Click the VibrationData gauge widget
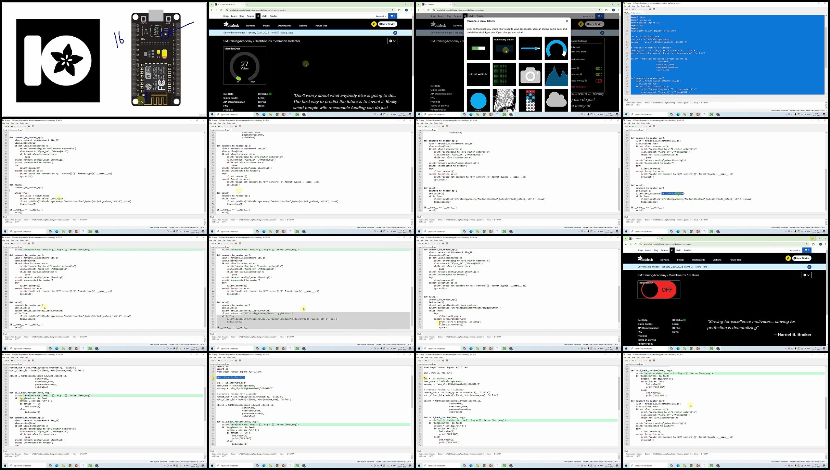Viewport: 830px width, 470px height. click(245, 65)
